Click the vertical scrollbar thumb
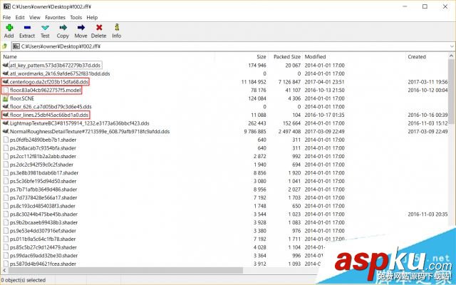The image size is (456, 285). click(451, 90)
